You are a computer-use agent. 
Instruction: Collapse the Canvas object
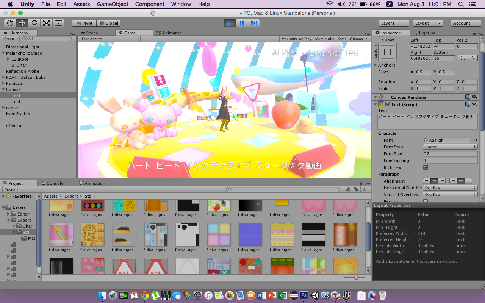tap(3, 89)
